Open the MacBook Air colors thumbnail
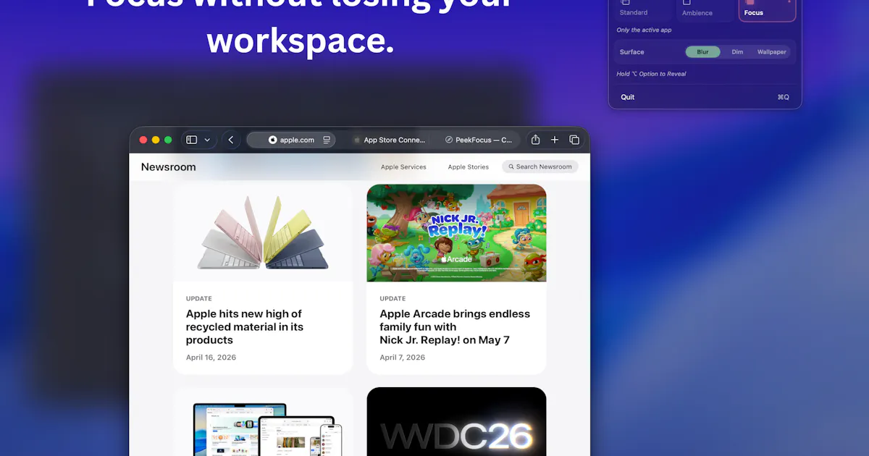The height and width of the screenshot is (456, 869). (263, 232)
